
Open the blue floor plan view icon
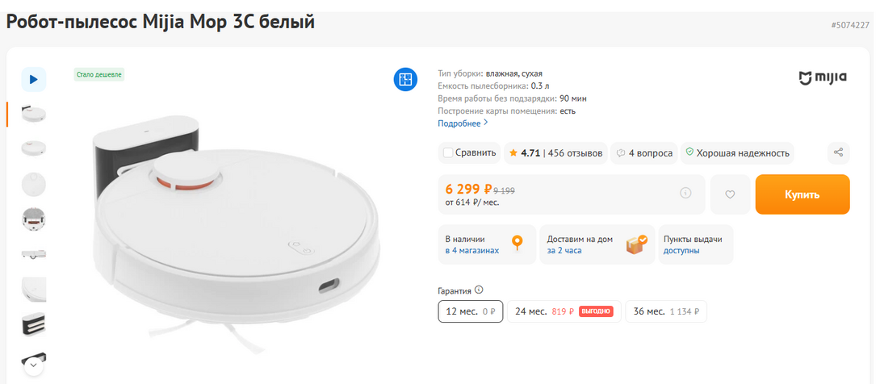[x=405, y=79]
